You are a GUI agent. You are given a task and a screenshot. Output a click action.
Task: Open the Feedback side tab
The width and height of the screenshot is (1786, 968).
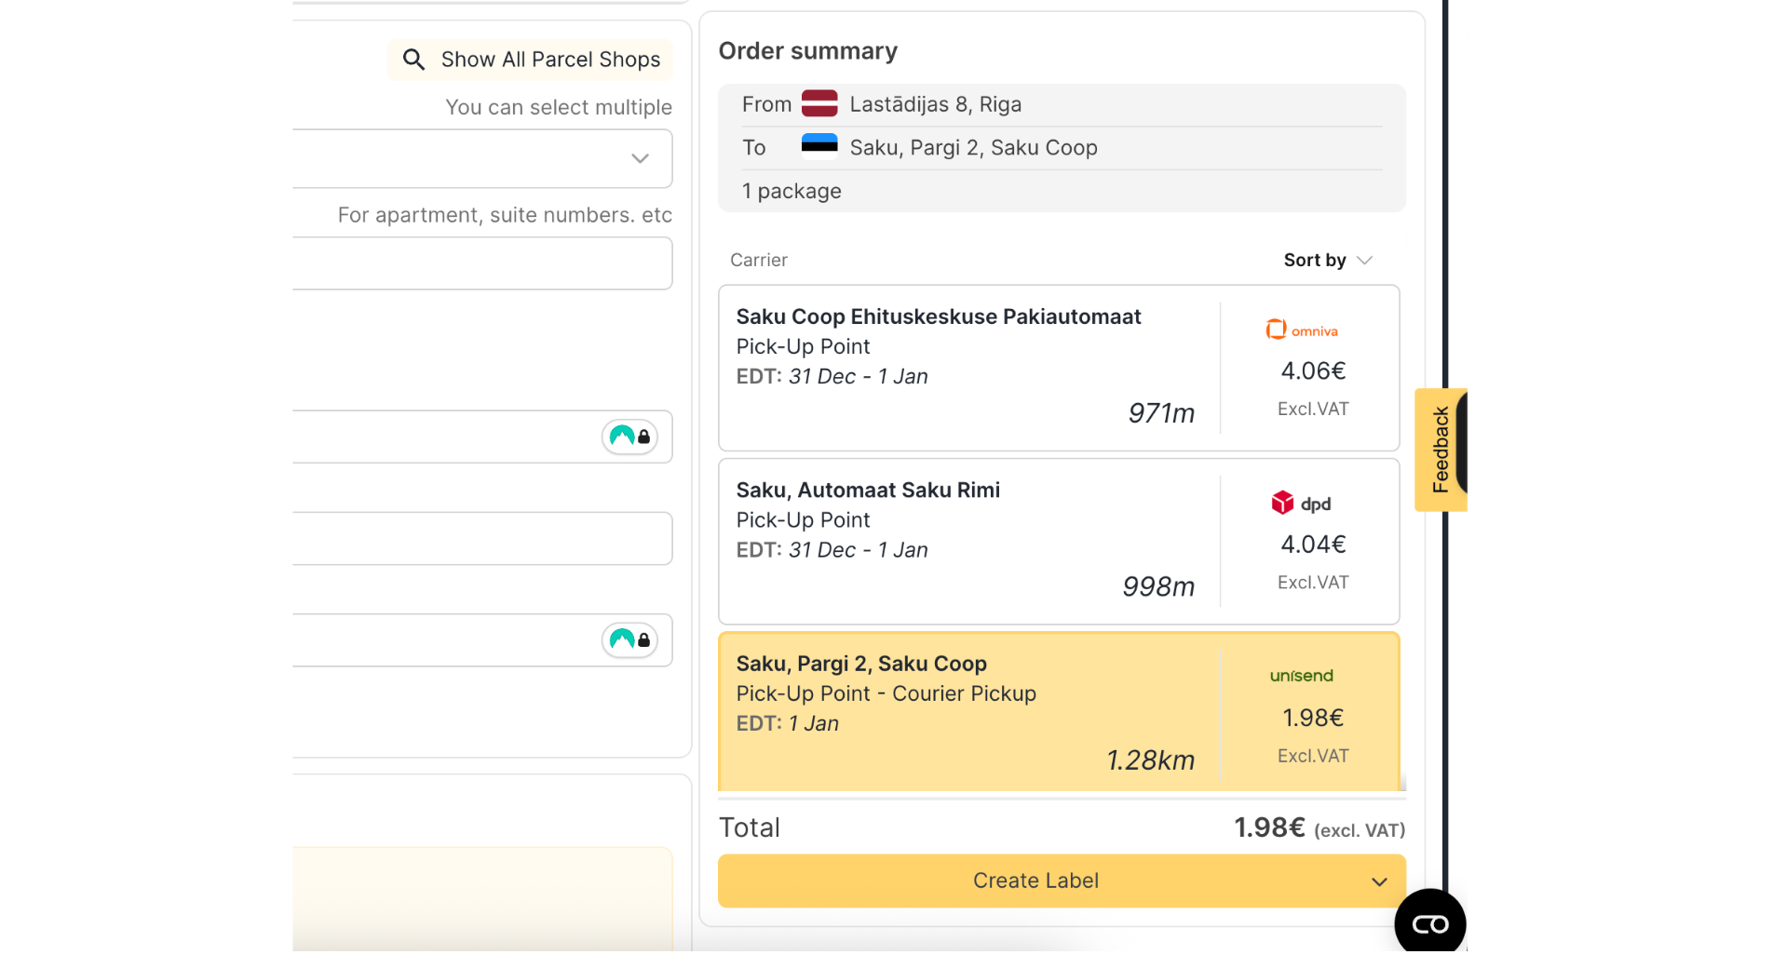(1440, 450)
